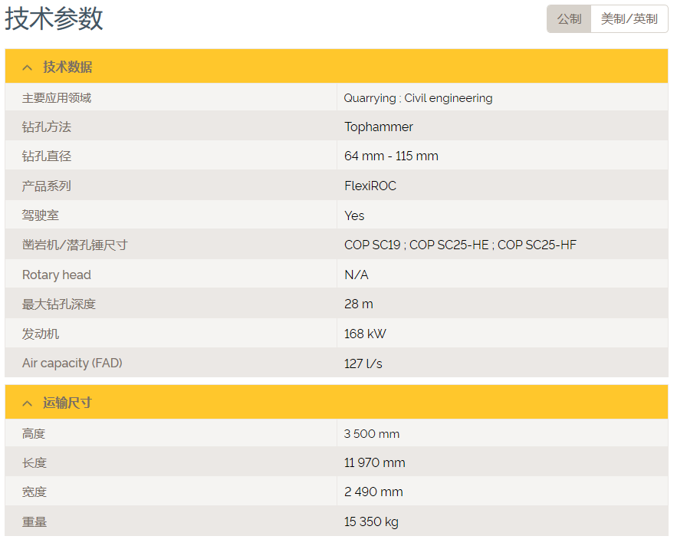The width and height of the screenshot is (677, 546).
Task: Select the 64 mm - 115 mm value
Action: coord(391,156)
